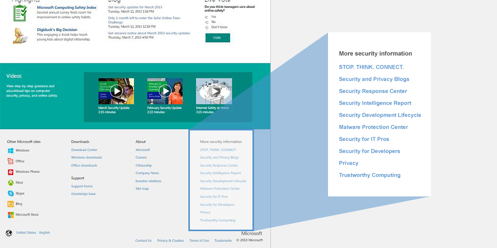Viewport: 497px width, 248px height.
Task: Open the Terms of Use footer link
Action: 199,241
